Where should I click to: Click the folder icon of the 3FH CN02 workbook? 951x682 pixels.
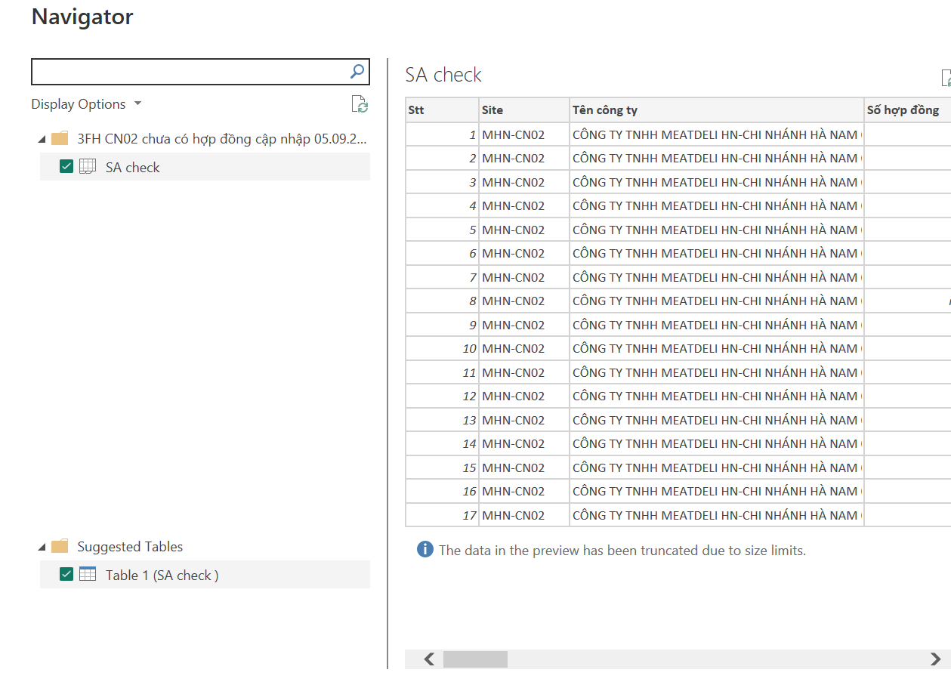(x=60, y=138)
